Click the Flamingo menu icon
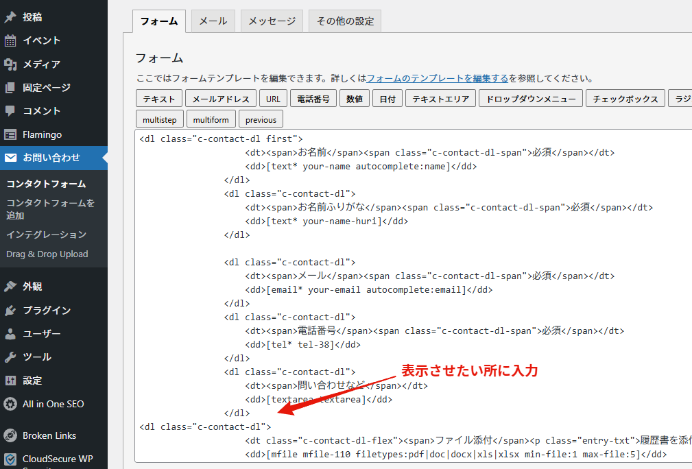This screenshot has height=469, width=692. 10,135
